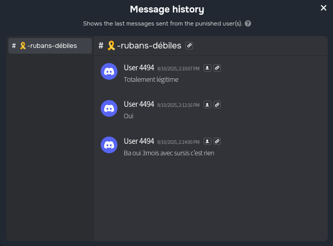
Task: Click the 8/10/2025, 2:10:07 PM timestamp
Action: [x=179, y=69]
